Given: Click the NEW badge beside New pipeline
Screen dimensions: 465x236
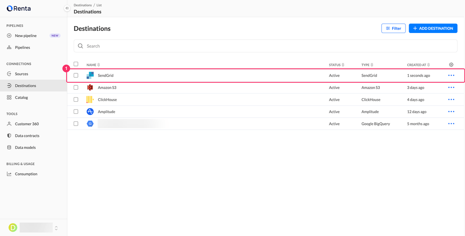Looking at the screenshot, I should pyautogui.click(x=55, y=36).
